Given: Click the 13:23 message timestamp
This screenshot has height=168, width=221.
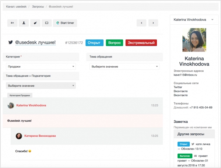Looking at the screenshot, I should coord(154,105).
